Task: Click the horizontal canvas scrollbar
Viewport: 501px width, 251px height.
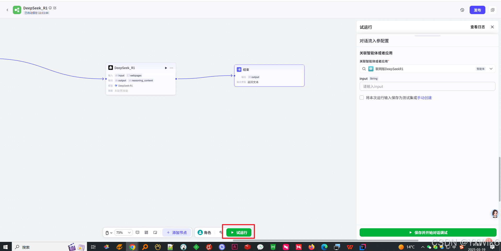Action: [325, 240]
